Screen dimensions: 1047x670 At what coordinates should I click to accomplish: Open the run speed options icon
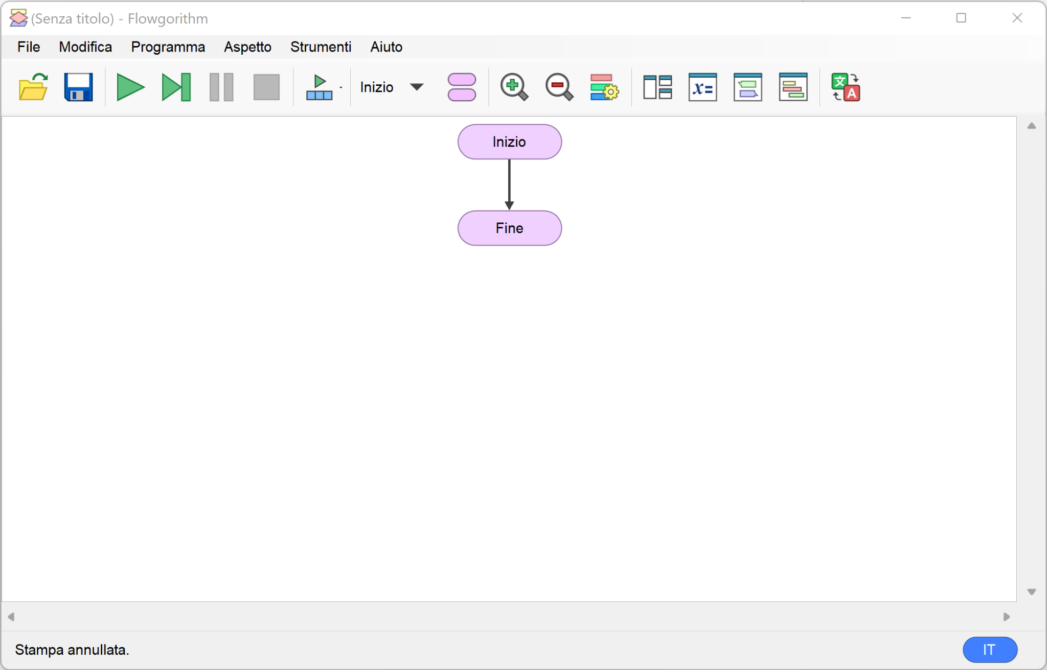coord(320,87)
